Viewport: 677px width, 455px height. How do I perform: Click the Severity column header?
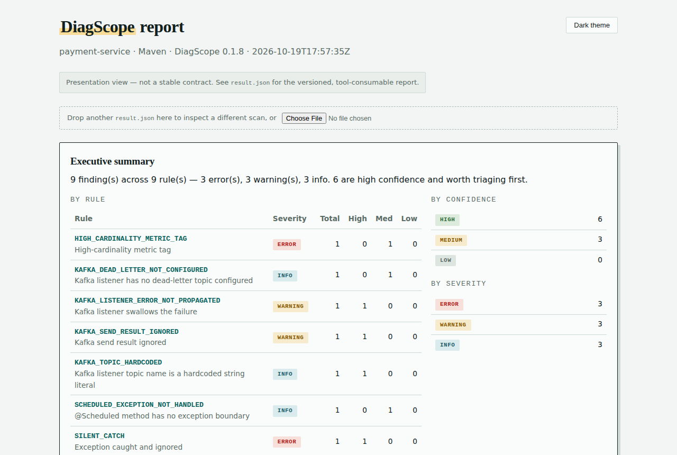tap(290, 219)
